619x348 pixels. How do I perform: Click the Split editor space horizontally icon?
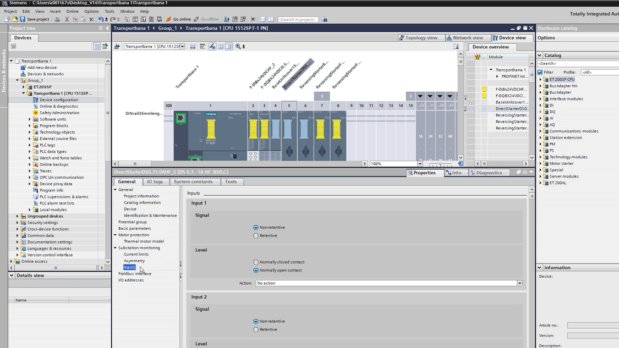click(262, 19)
